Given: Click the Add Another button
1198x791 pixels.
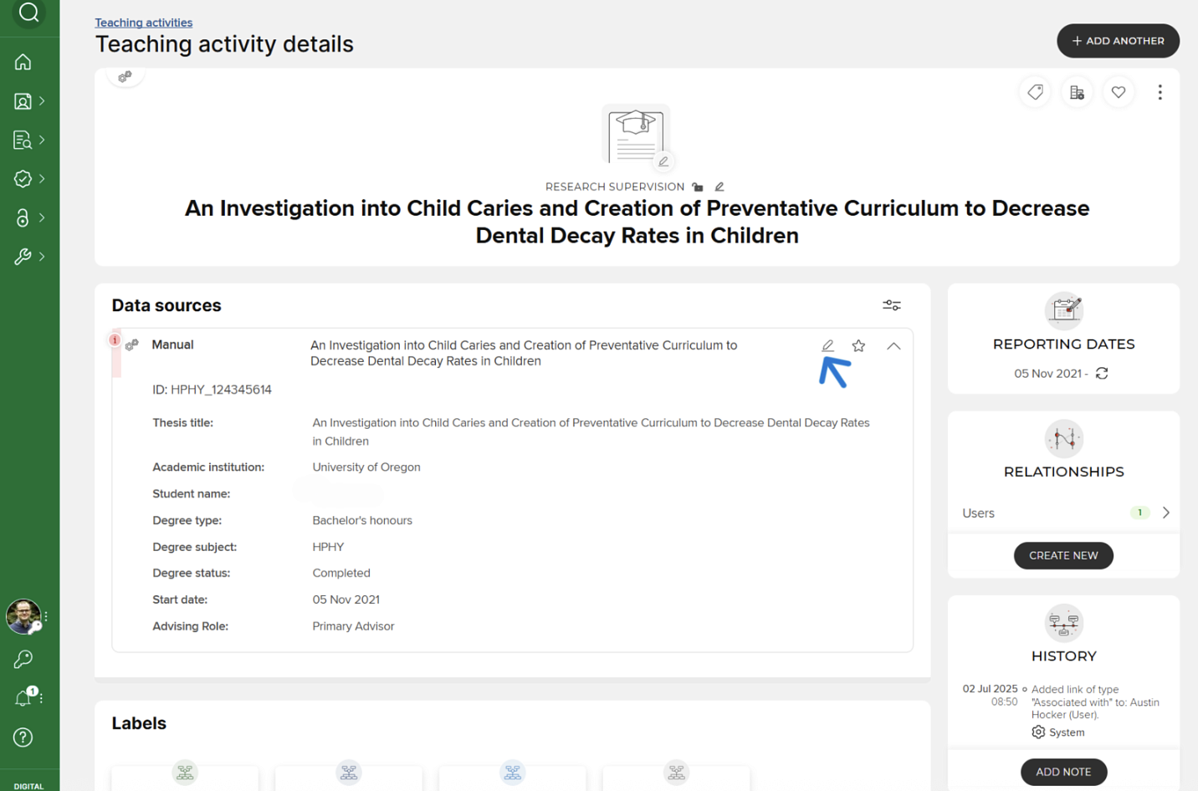Looking at the screenshot, I should [x=1118, y=41].
